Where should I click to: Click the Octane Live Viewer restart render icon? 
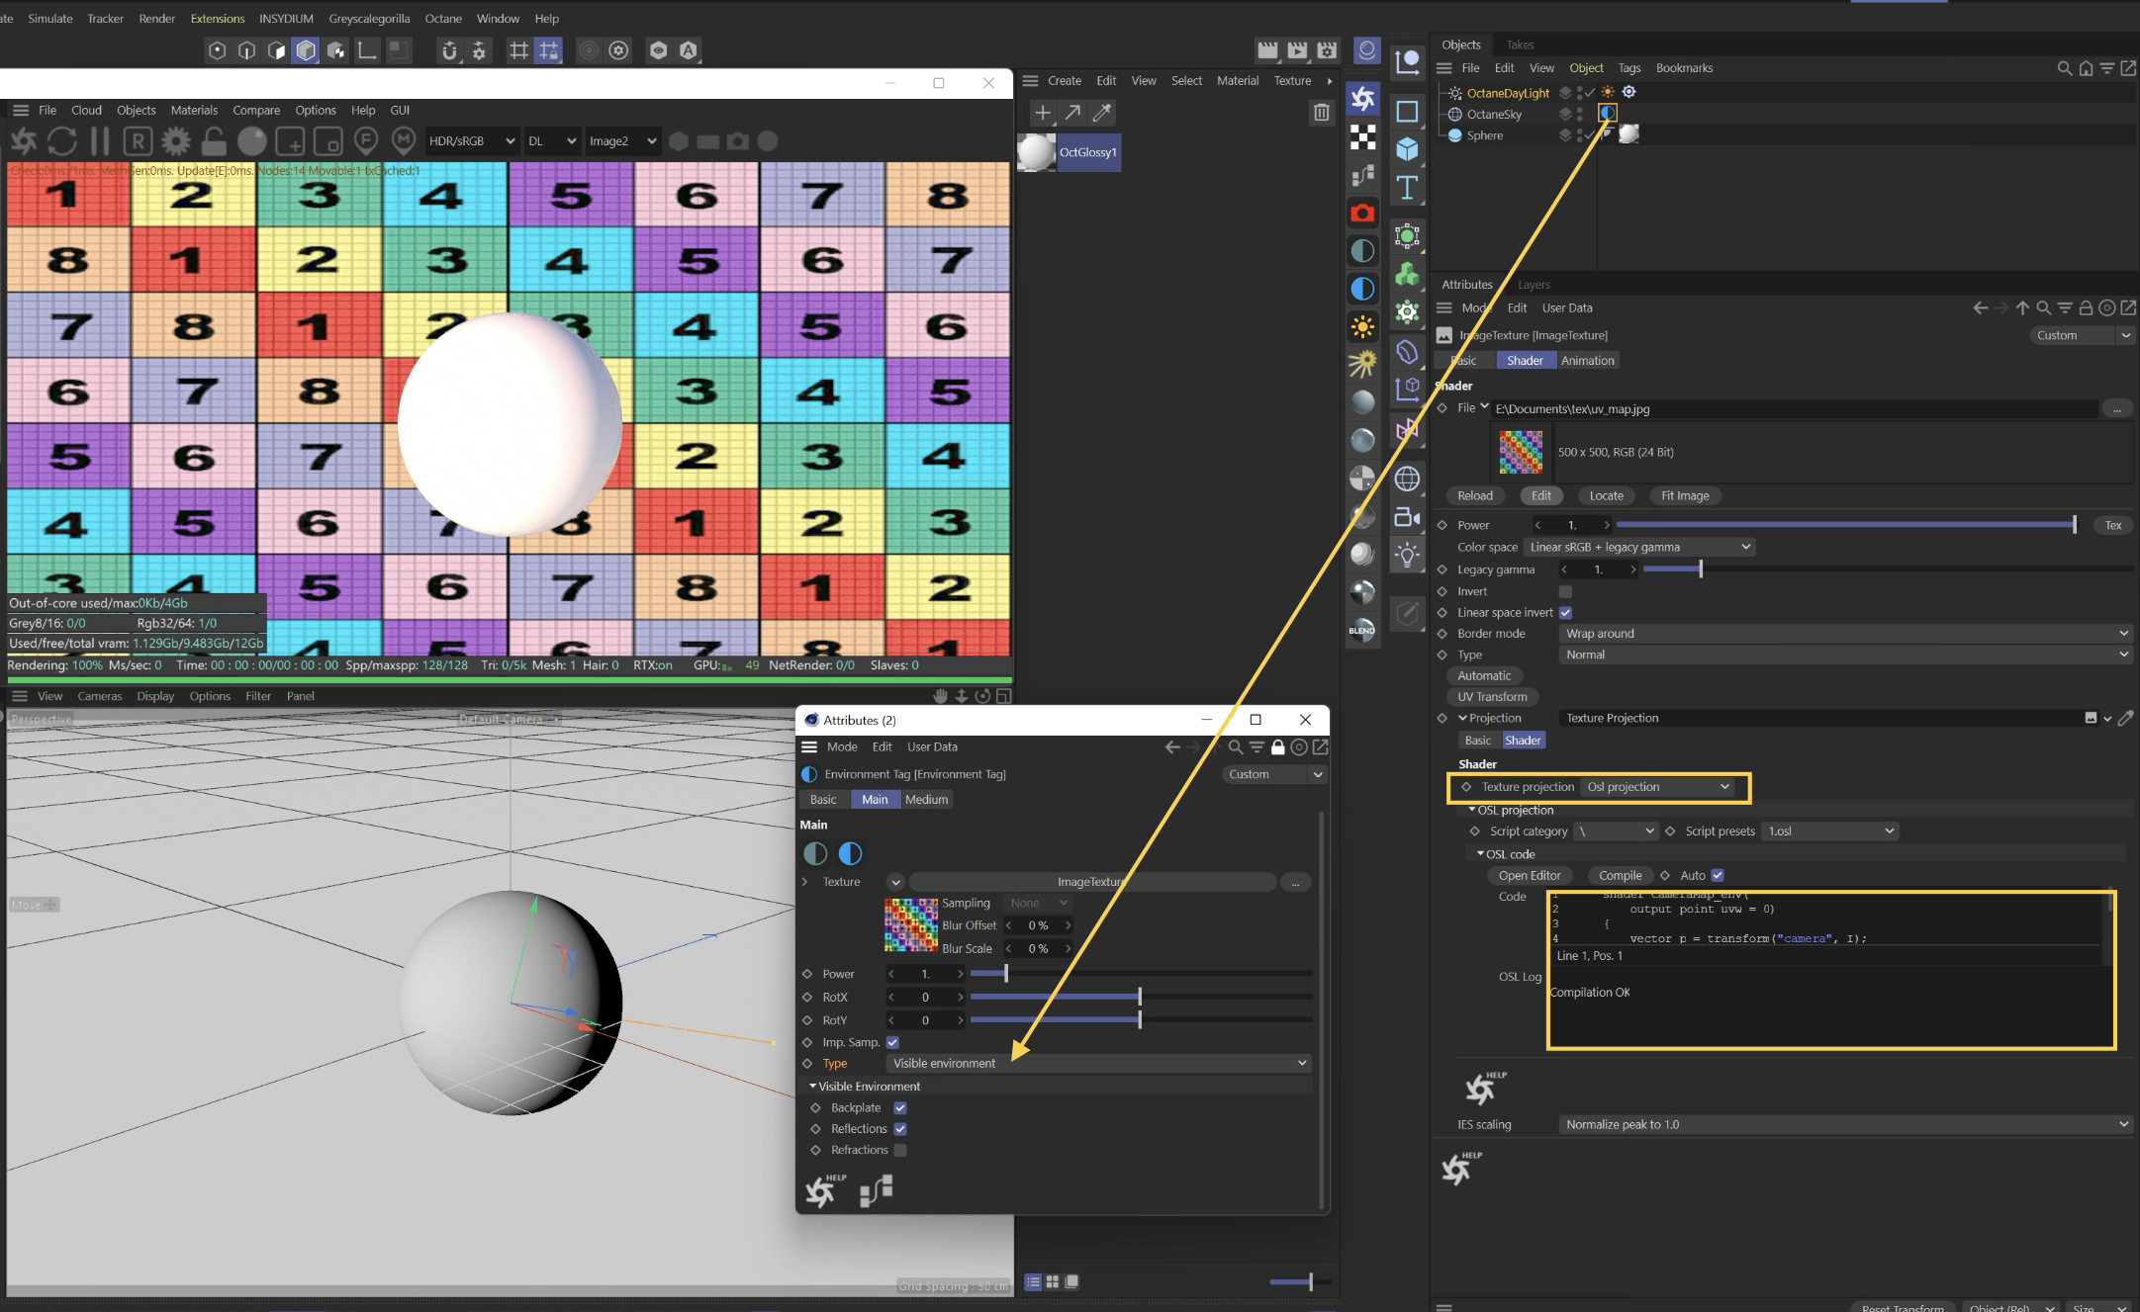[61, 141]
